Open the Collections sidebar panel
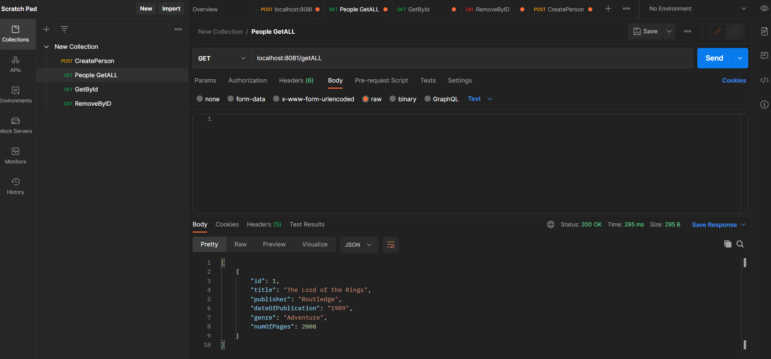 point(15,34)
